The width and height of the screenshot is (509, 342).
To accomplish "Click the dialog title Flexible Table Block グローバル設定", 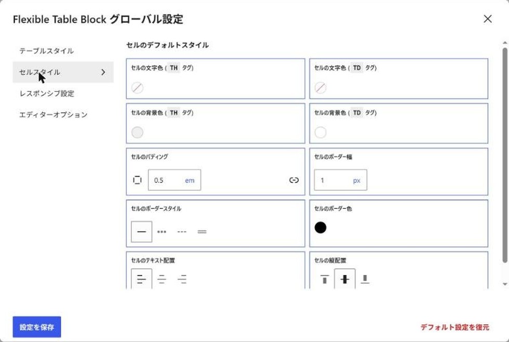I will coord(98,19).
